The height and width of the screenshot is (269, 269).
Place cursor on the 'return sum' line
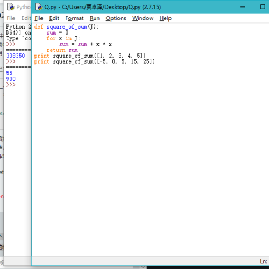(62, 50)
